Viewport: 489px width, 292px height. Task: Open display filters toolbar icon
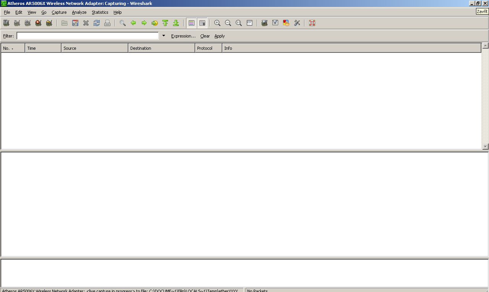(x=275, y=23)
